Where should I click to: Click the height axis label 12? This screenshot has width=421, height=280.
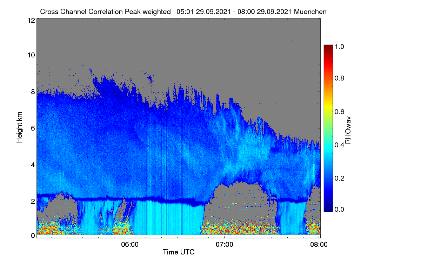(31, 20)
